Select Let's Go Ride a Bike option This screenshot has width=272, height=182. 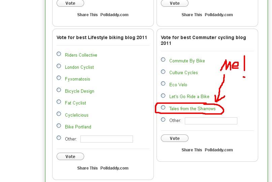coord(163,95)
